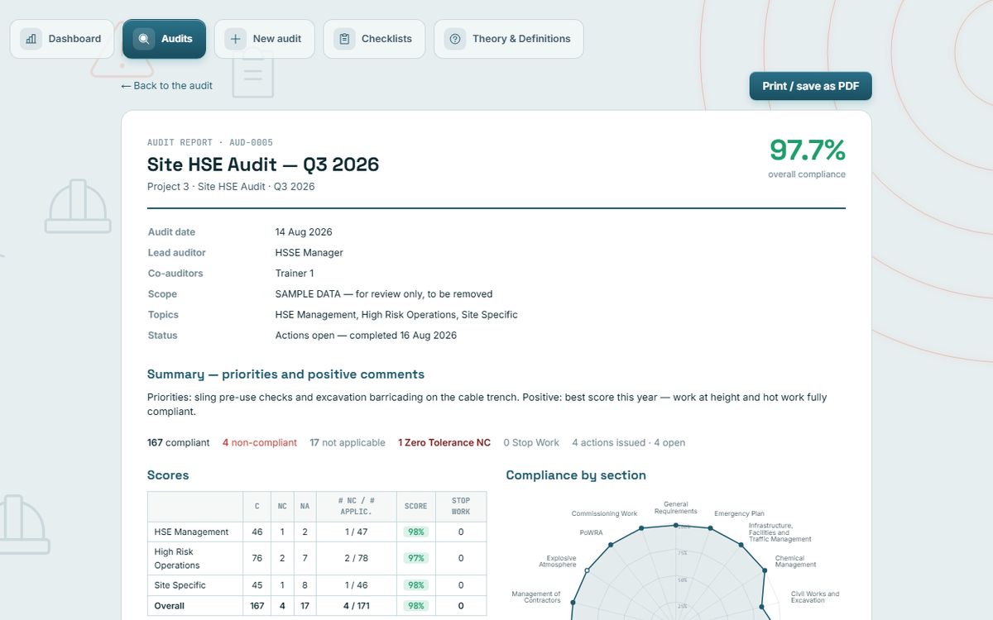The height and width of the screenshot is (620, 993).
Task: Click the AUDIT REPORT · AUD-0005 label
Action: [210, 142]
